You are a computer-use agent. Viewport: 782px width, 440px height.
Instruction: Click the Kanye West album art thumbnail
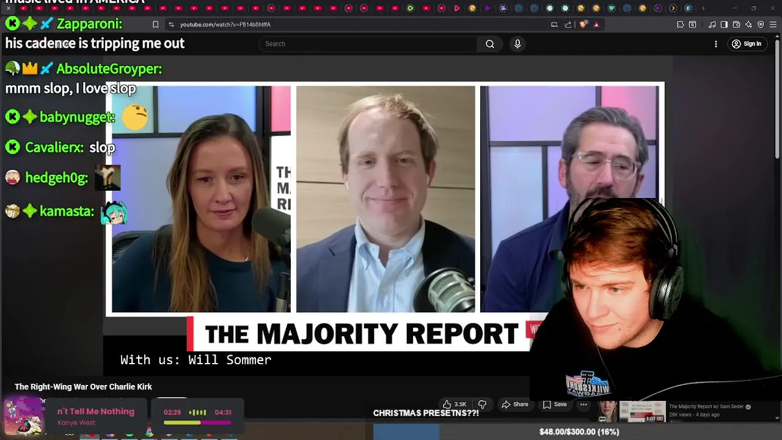click(x=24, y=416)
